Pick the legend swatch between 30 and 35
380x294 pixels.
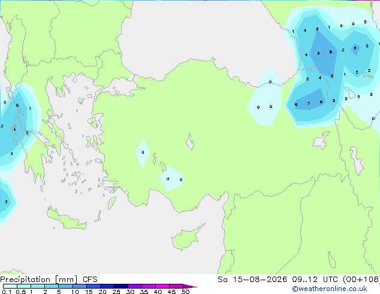pyautogui.click(x=134, y=286)
